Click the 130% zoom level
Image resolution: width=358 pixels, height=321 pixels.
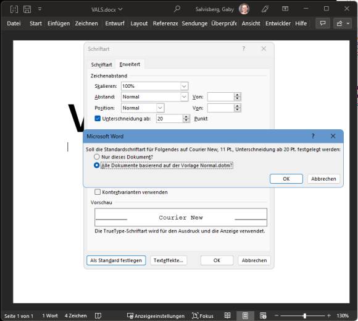click(343, 315)
